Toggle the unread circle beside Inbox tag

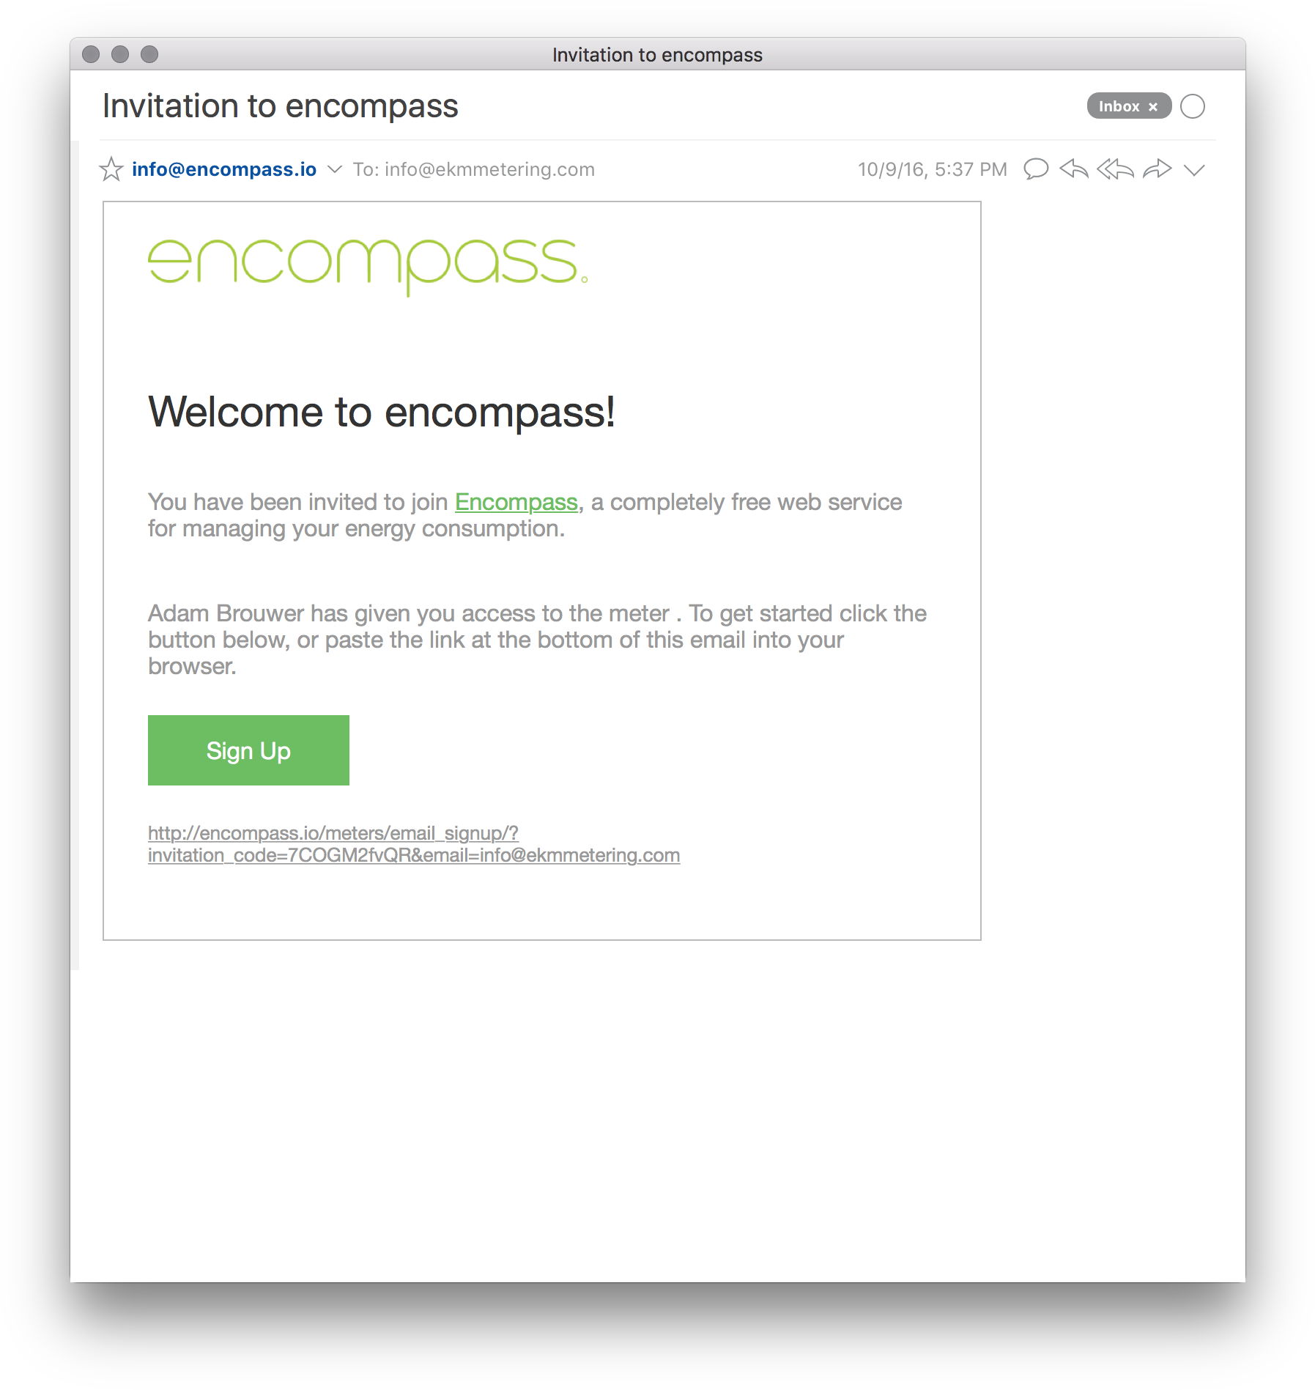1193,106
